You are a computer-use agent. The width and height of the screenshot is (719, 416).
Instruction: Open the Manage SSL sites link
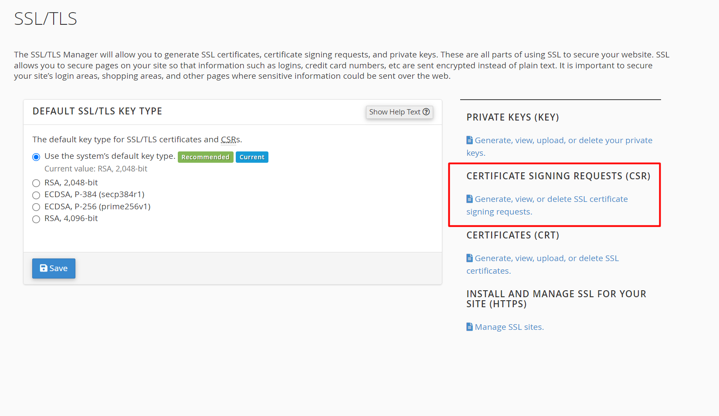click(x=509, y=327)
